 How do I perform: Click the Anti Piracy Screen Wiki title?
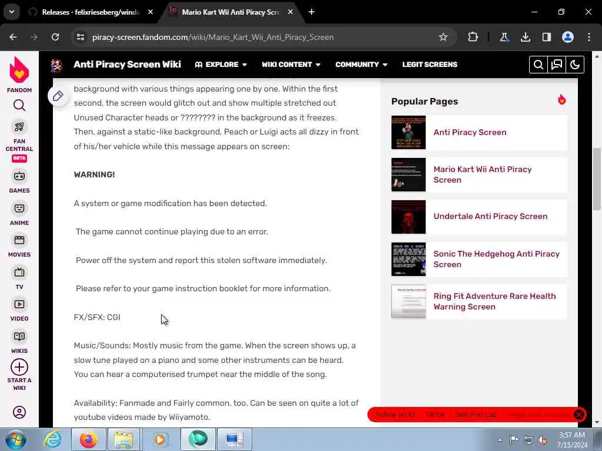(127, 65)
